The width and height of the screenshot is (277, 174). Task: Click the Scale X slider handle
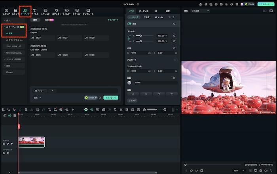click(x=141, y=36)
